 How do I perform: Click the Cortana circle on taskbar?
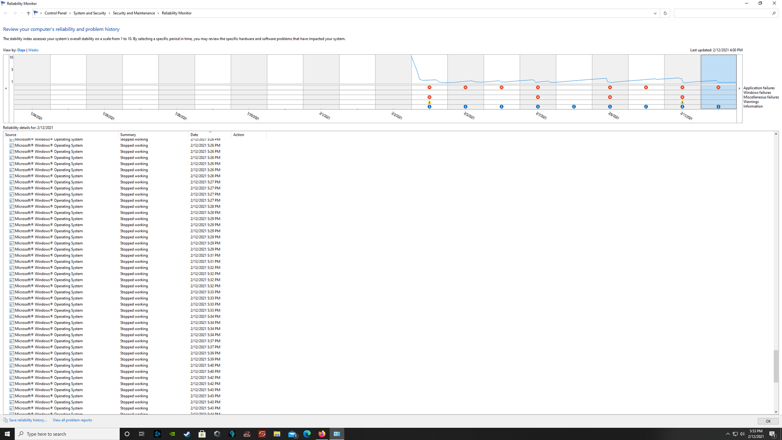click(x=127, y=434)
